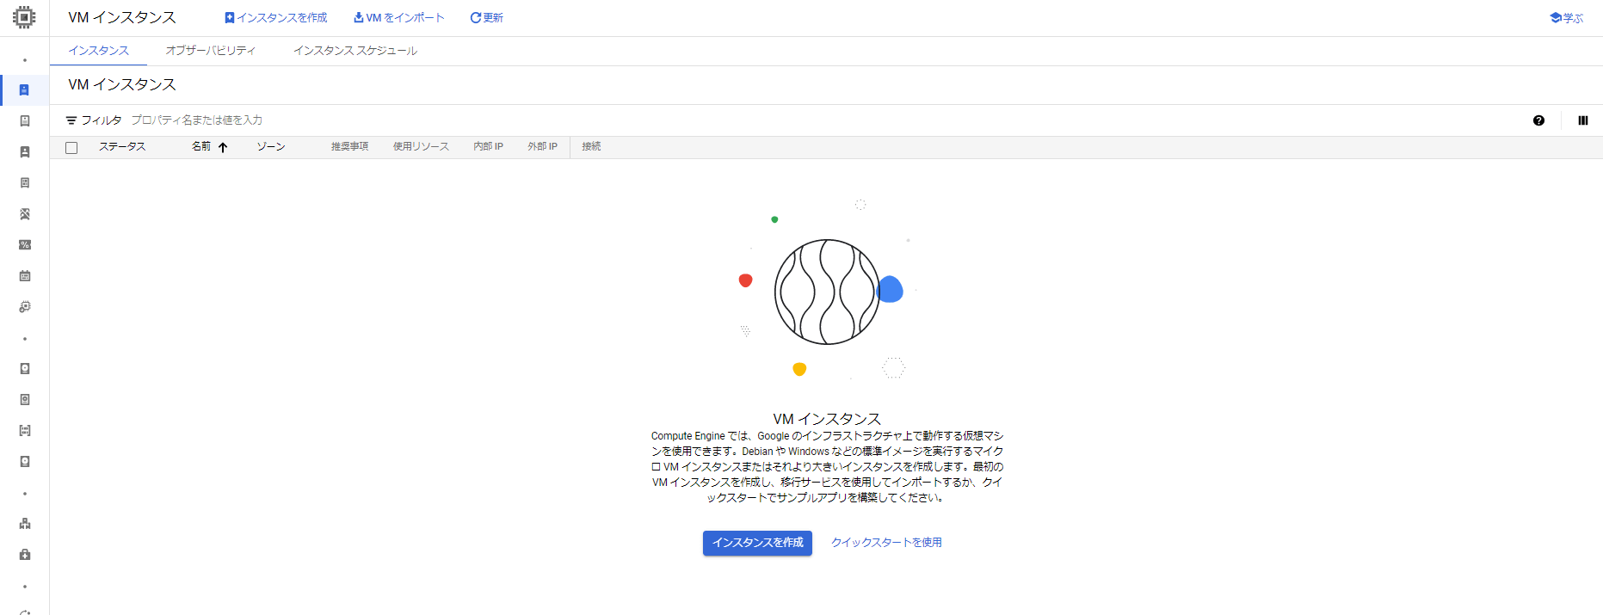Switch to オブザーバビリティ tab
This screenshot has width=1603, height=615.
pos(210,51)
